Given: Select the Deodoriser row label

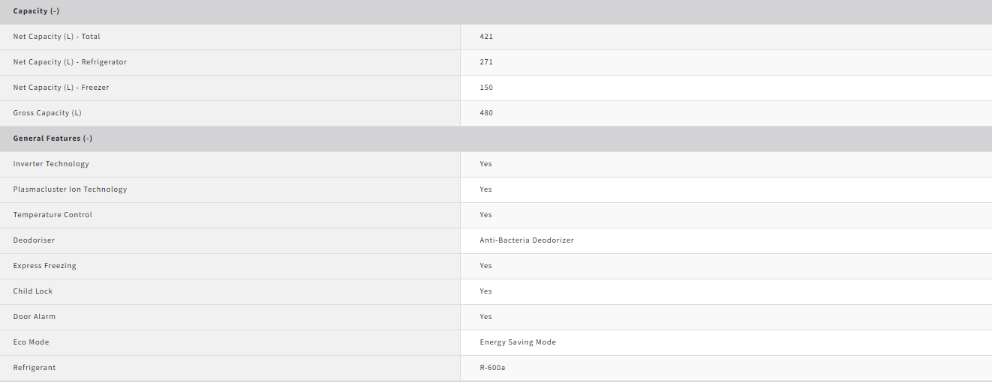Looking at the screenshot, I should (x=34, y=240).
